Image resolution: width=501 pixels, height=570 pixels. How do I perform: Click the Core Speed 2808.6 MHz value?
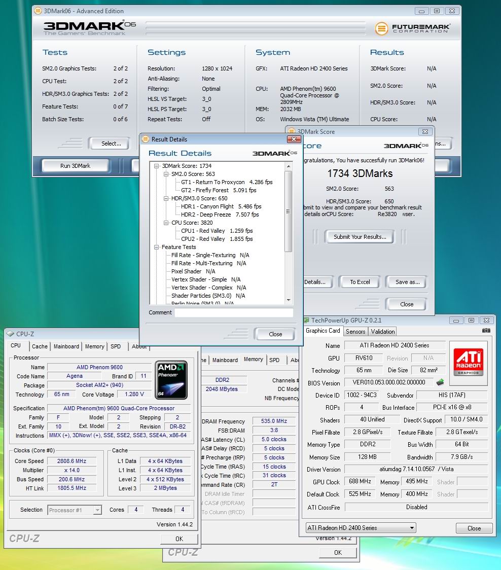pyautogui.click(x=71, y=461)
